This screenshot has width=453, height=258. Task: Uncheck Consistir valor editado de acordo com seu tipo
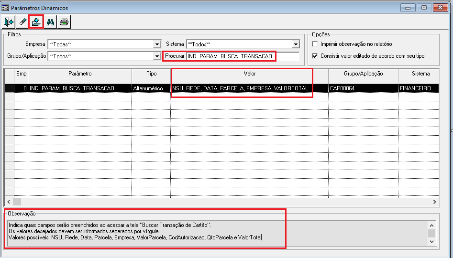(x=315, y=56)
